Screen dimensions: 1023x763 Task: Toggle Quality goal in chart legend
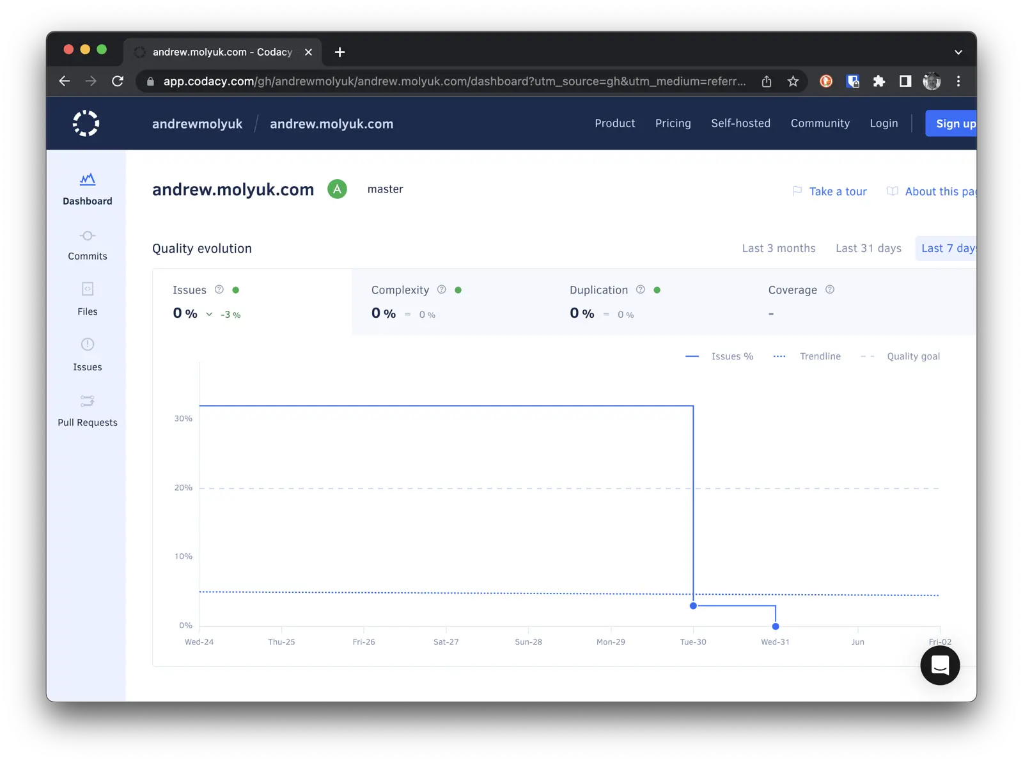(x=900, y=356)
